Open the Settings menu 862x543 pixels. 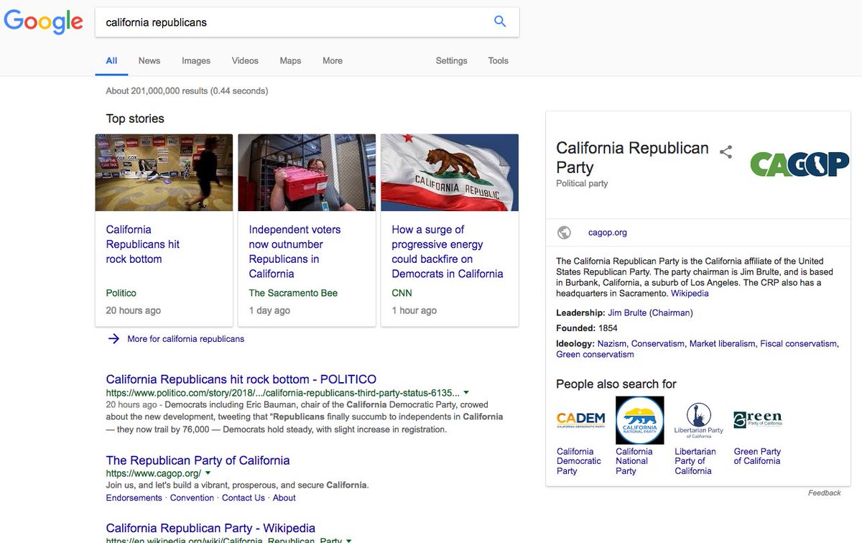pos(451,61)
